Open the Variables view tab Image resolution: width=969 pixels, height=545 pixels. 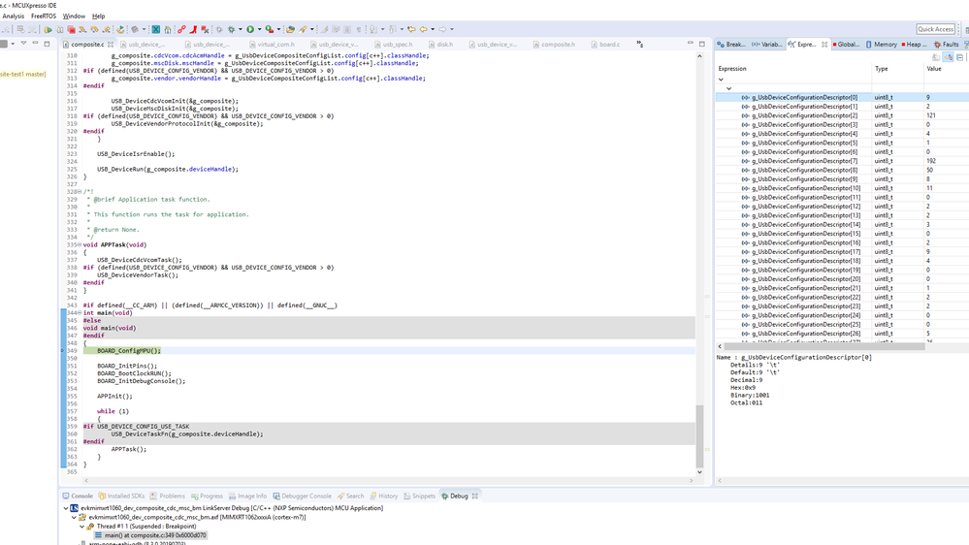tap(767, 45)
